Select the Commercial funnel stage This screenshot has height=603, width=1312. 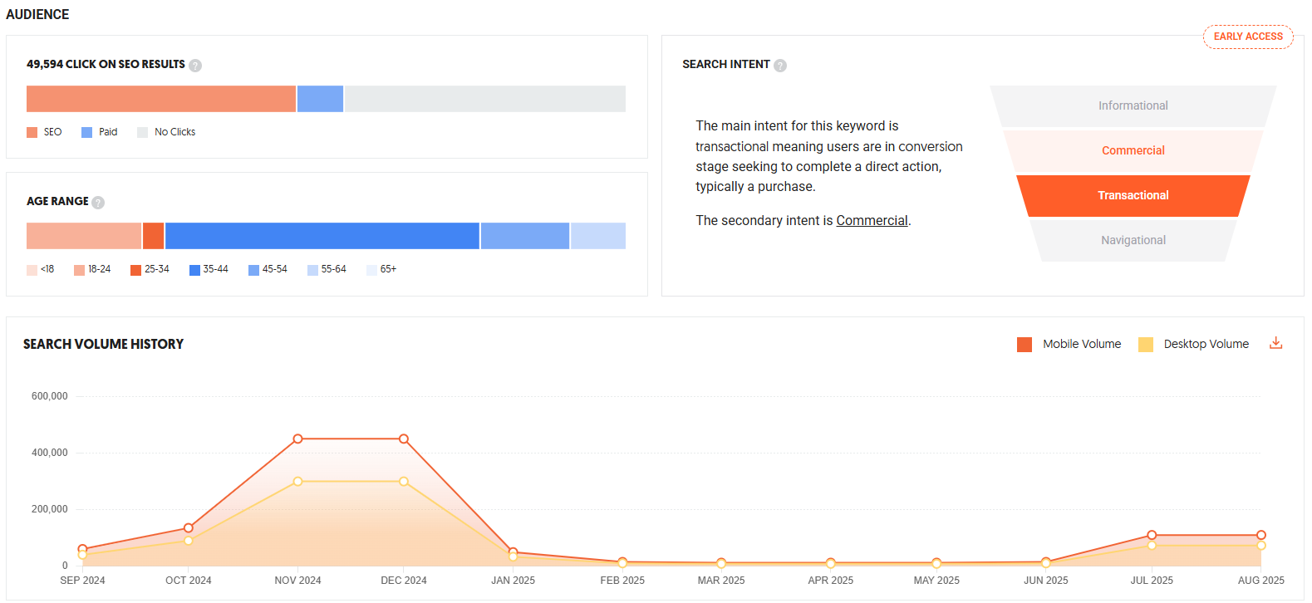point(1133,151)
